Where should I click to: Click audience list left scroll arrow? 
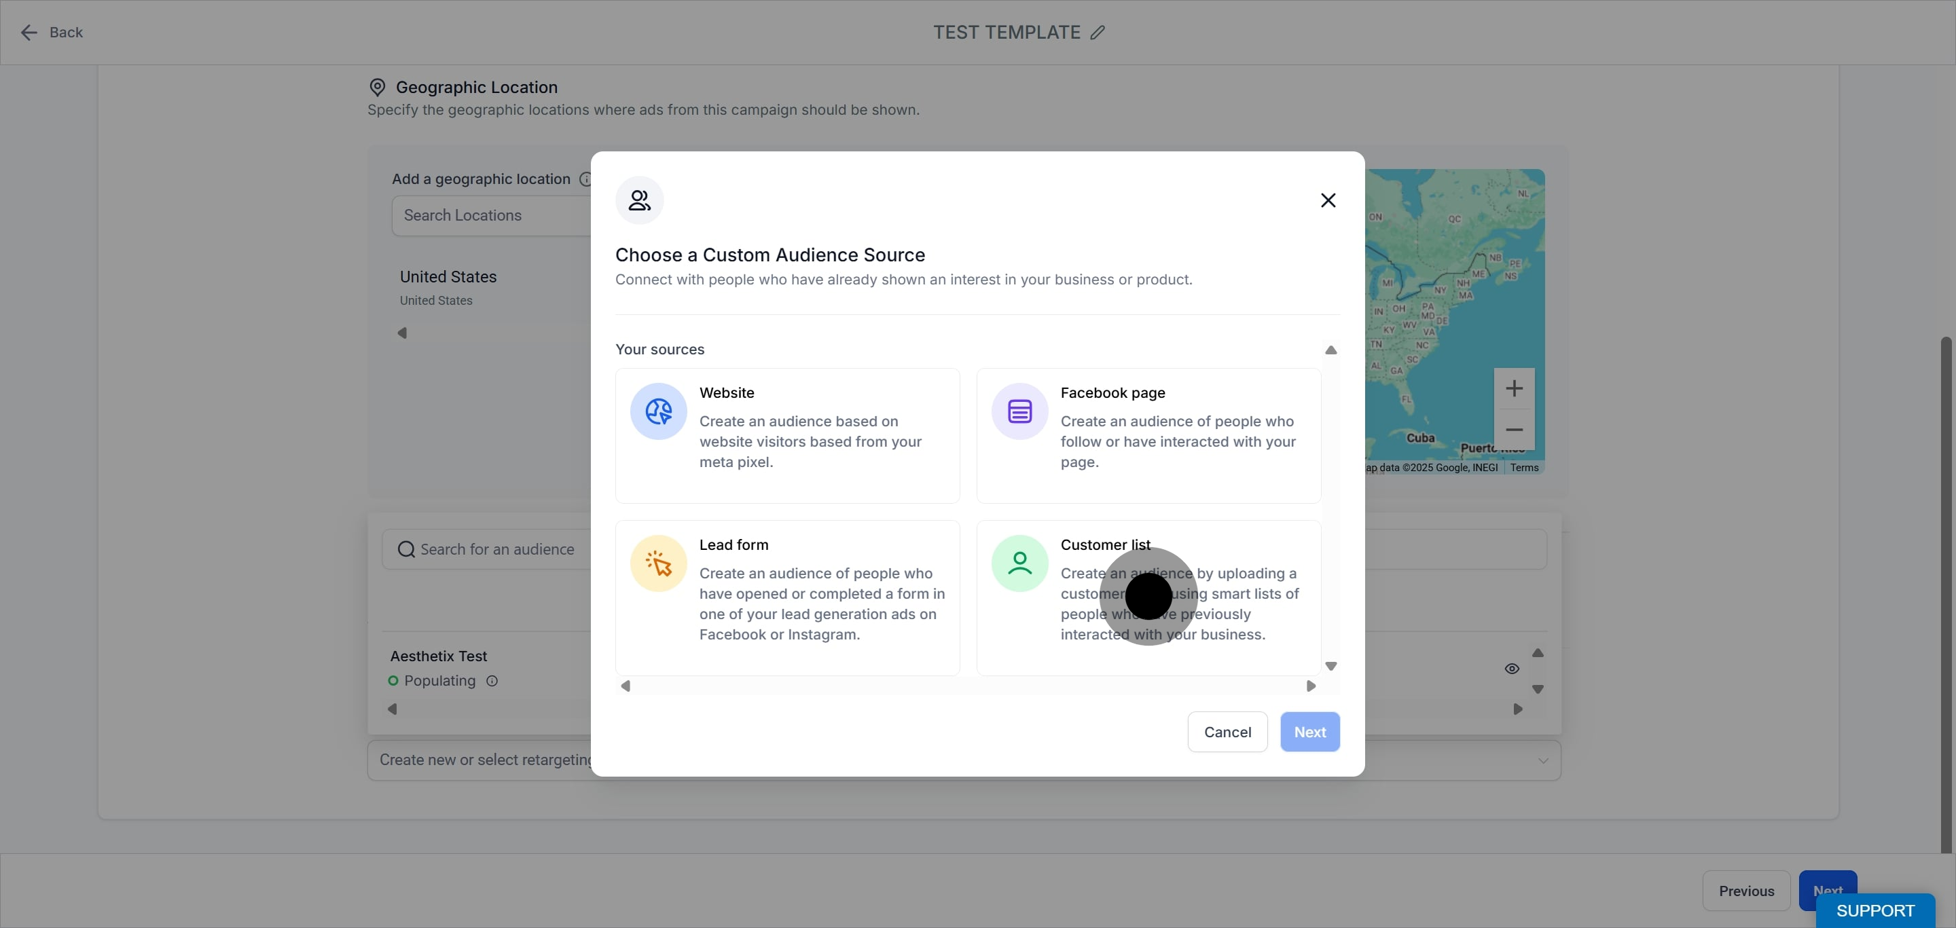click(393, 709)
